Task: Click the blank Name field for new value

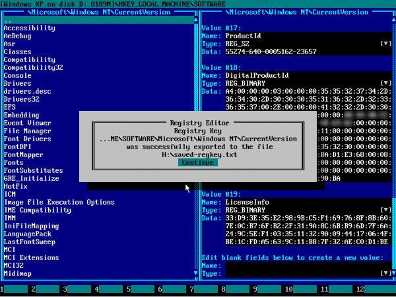Action: point(308,265)
